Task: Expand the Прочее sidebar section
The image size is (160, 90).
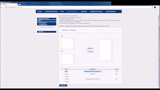Action: coord(47,32)
